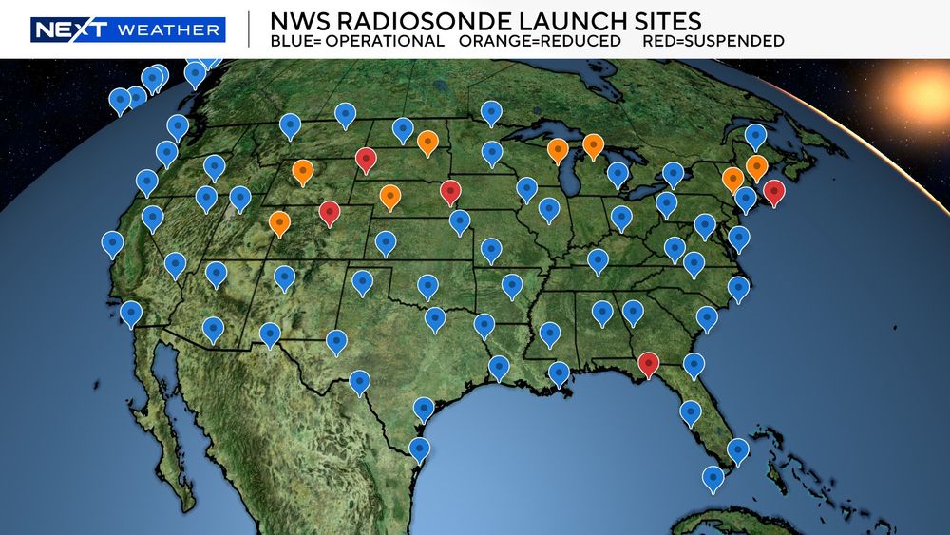950x535 pixels.
Task: Select the blue pin in western Pennsylvania
Action: point(667,205)
